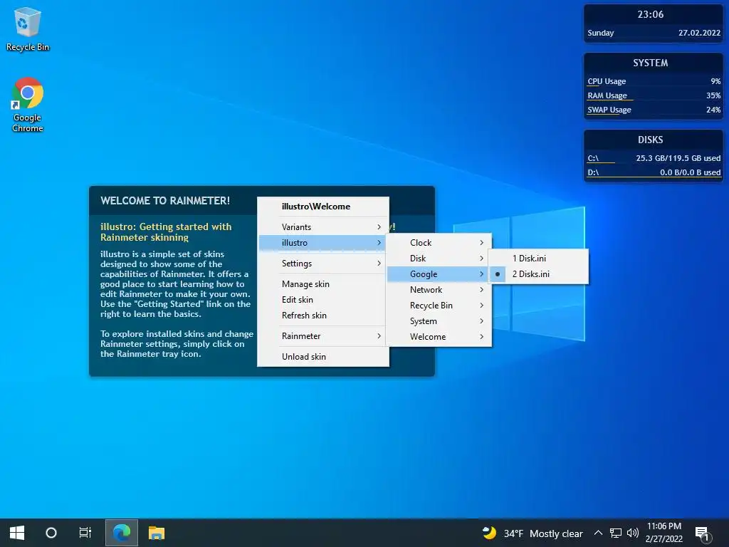Expand the Disk skin folder
729x547 pixels.
coord(439,258)
